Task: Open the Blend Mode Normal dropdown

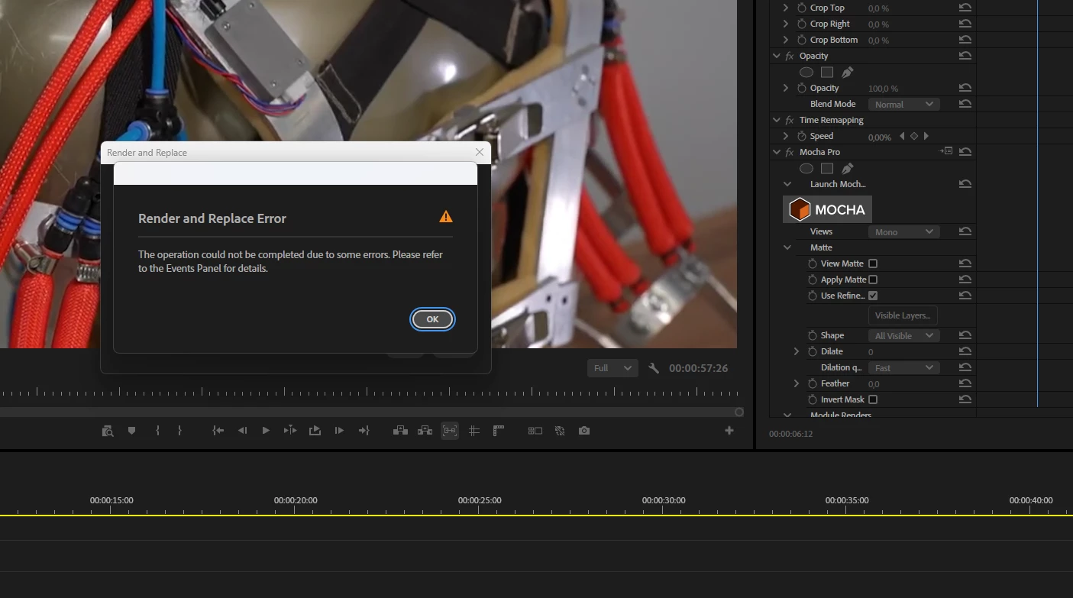Action: pos(903,104)
